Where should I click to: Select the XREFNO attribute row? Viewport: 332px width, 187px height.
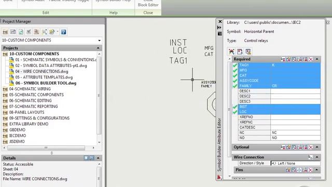point(279,117)
